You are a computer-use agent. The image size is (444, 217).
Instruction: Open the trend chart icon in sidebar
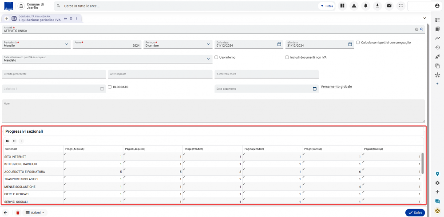[x=437, y=38]
